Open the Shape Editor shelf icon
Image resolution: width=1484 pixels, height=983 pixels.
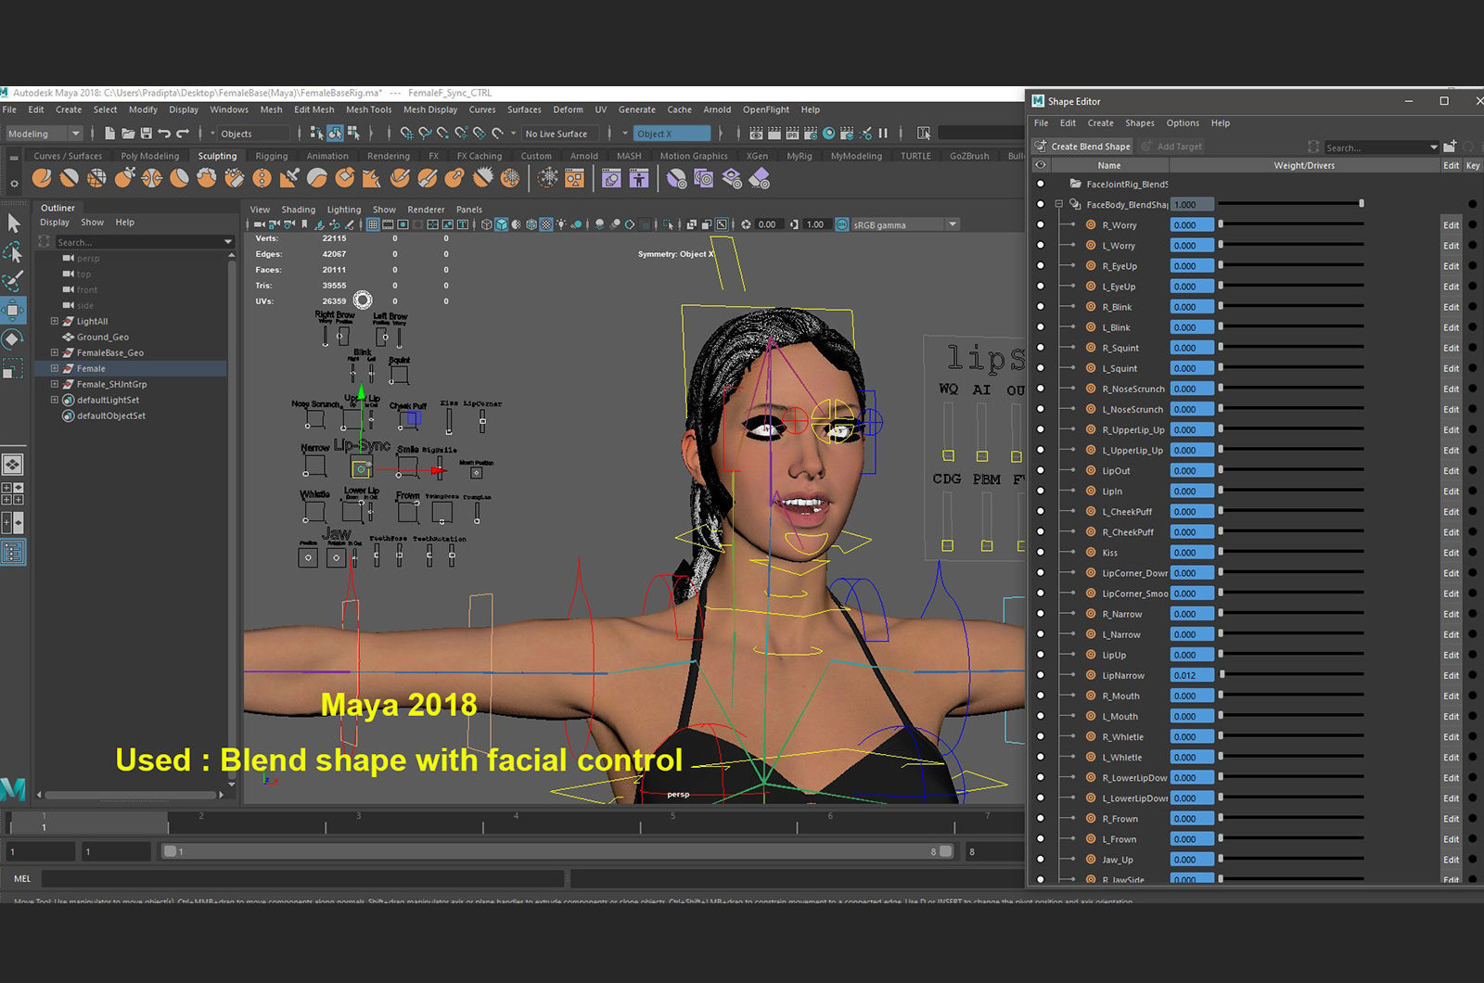[x=611, y=178]
